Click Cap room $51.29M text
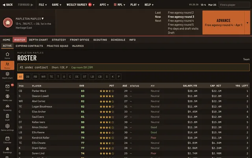Image resolution: width=252 pixels, height=158 pixels. coord(82,68)
